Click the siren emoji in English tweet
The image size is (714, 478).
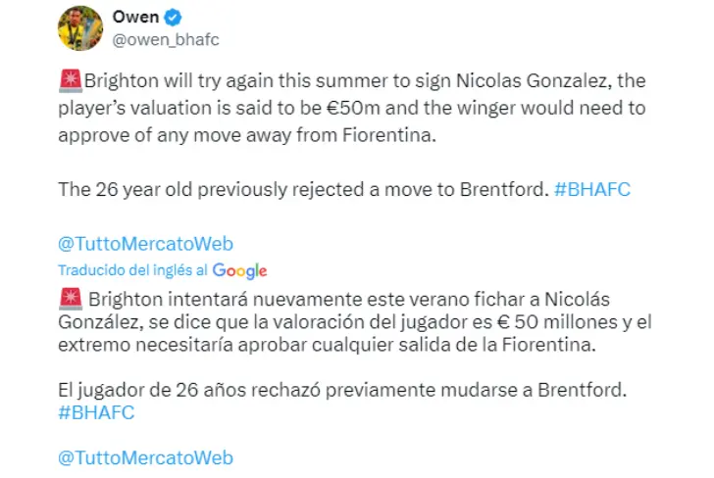coord(71,81)
